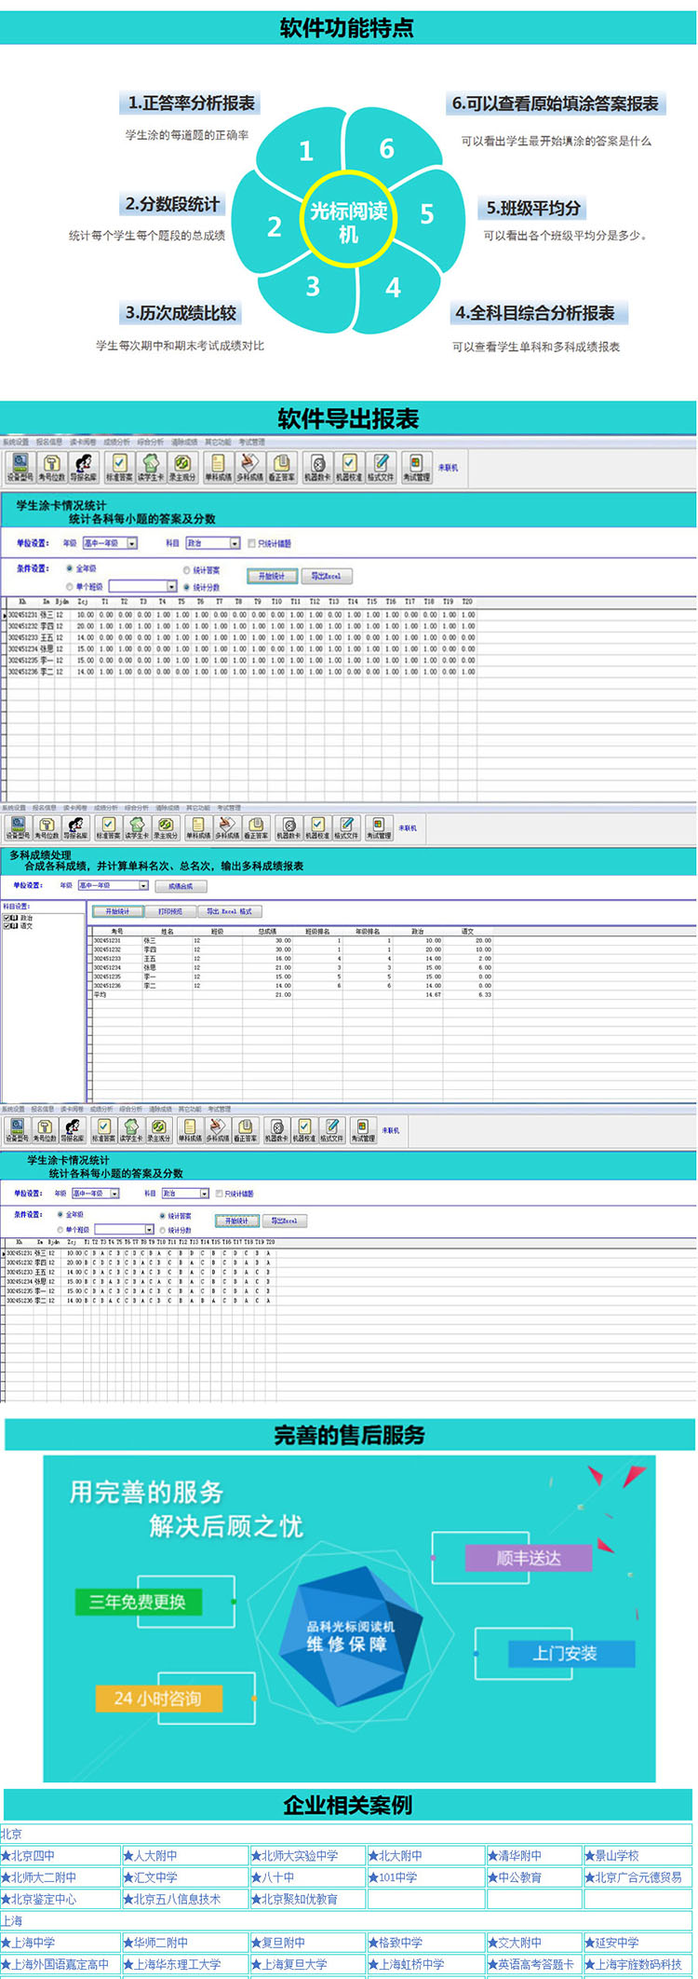Click 多科成绩 icon in the 多科成绩处理 window toolbar
The height and width of the screenshot is (1979, 698).
coord(227,827)
